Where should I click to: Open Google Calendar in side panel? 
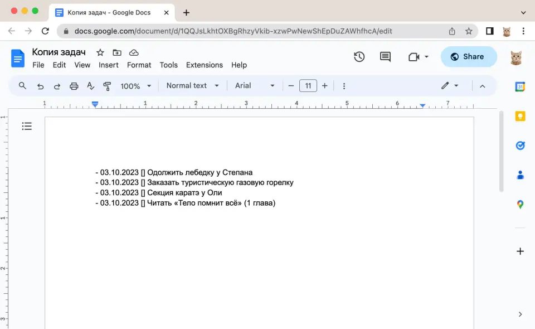click(x=520, y=86)
